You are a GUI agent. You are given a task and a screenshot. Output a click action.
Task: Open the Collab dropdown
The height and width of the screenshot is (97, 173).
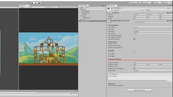(133, 3)
